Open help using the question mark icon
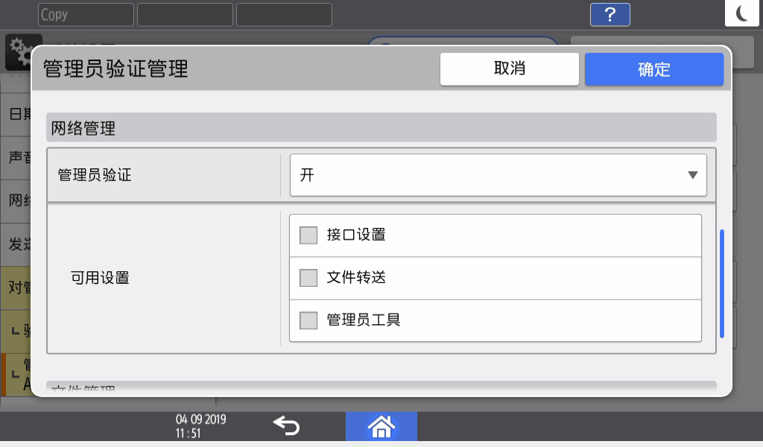The height and width of the screenshot is (447, 763). tap(610, 14)
